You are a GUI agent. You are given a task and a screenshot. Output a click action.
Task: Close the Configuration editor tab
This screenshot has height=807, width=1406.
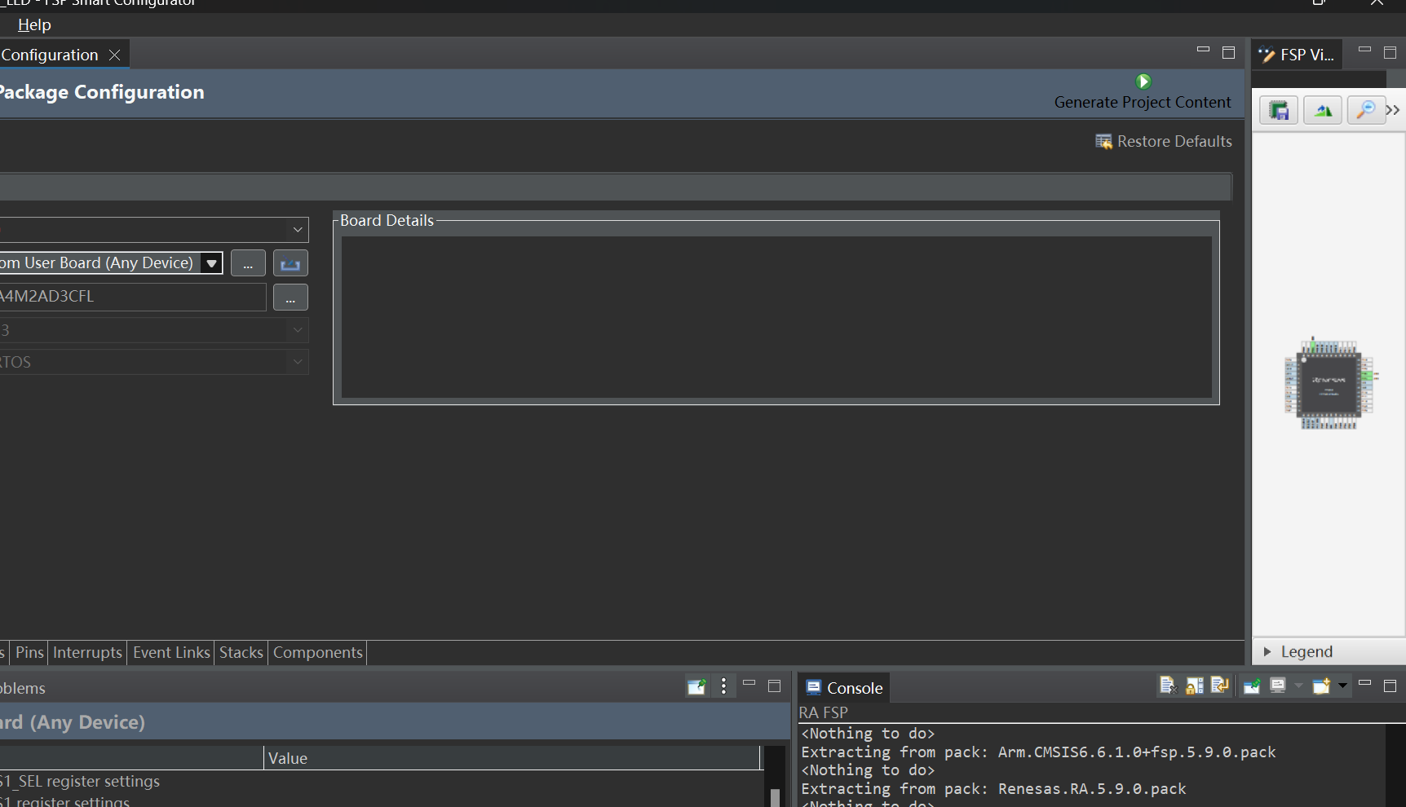pyautogui.click(x=115, y=55)
